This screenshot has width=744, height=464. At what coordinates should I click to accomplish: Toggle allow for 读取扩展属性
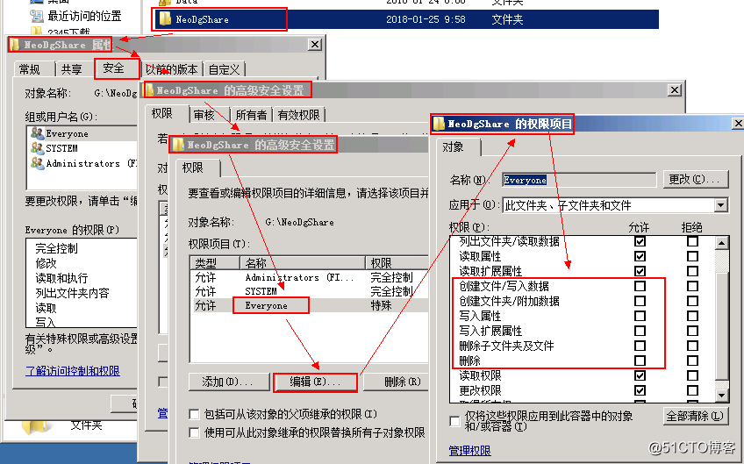coord(640,271)
